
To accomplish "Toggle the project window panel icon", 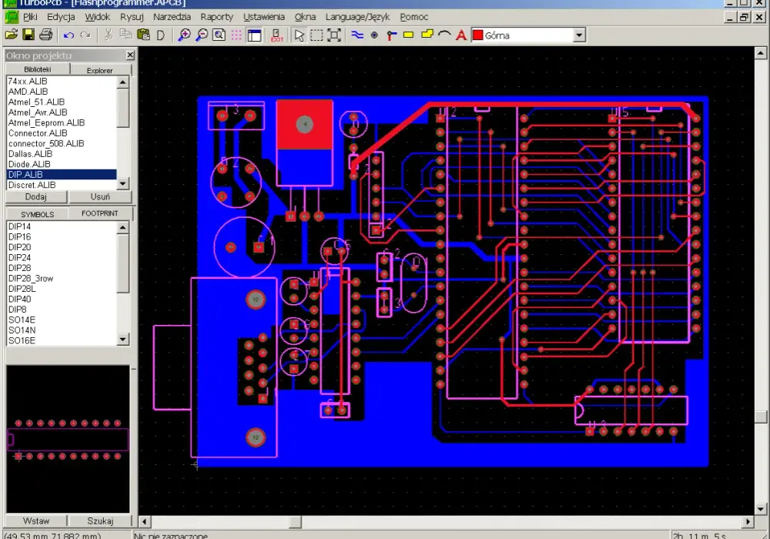I will (254, 35).
